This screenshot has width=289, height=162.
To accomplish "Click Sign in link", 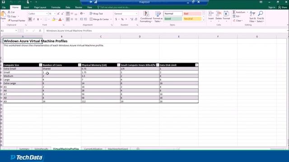I will (272, 7).
